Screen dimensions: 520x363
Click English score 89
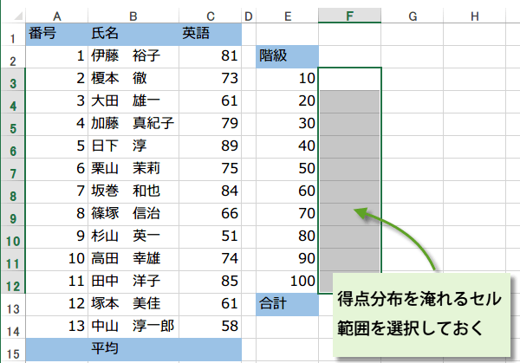[211, 147]
